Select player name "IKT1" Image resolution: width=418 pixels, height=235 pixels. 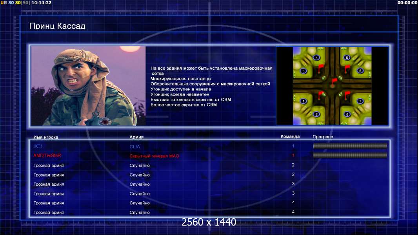click(x=38, y=146)
